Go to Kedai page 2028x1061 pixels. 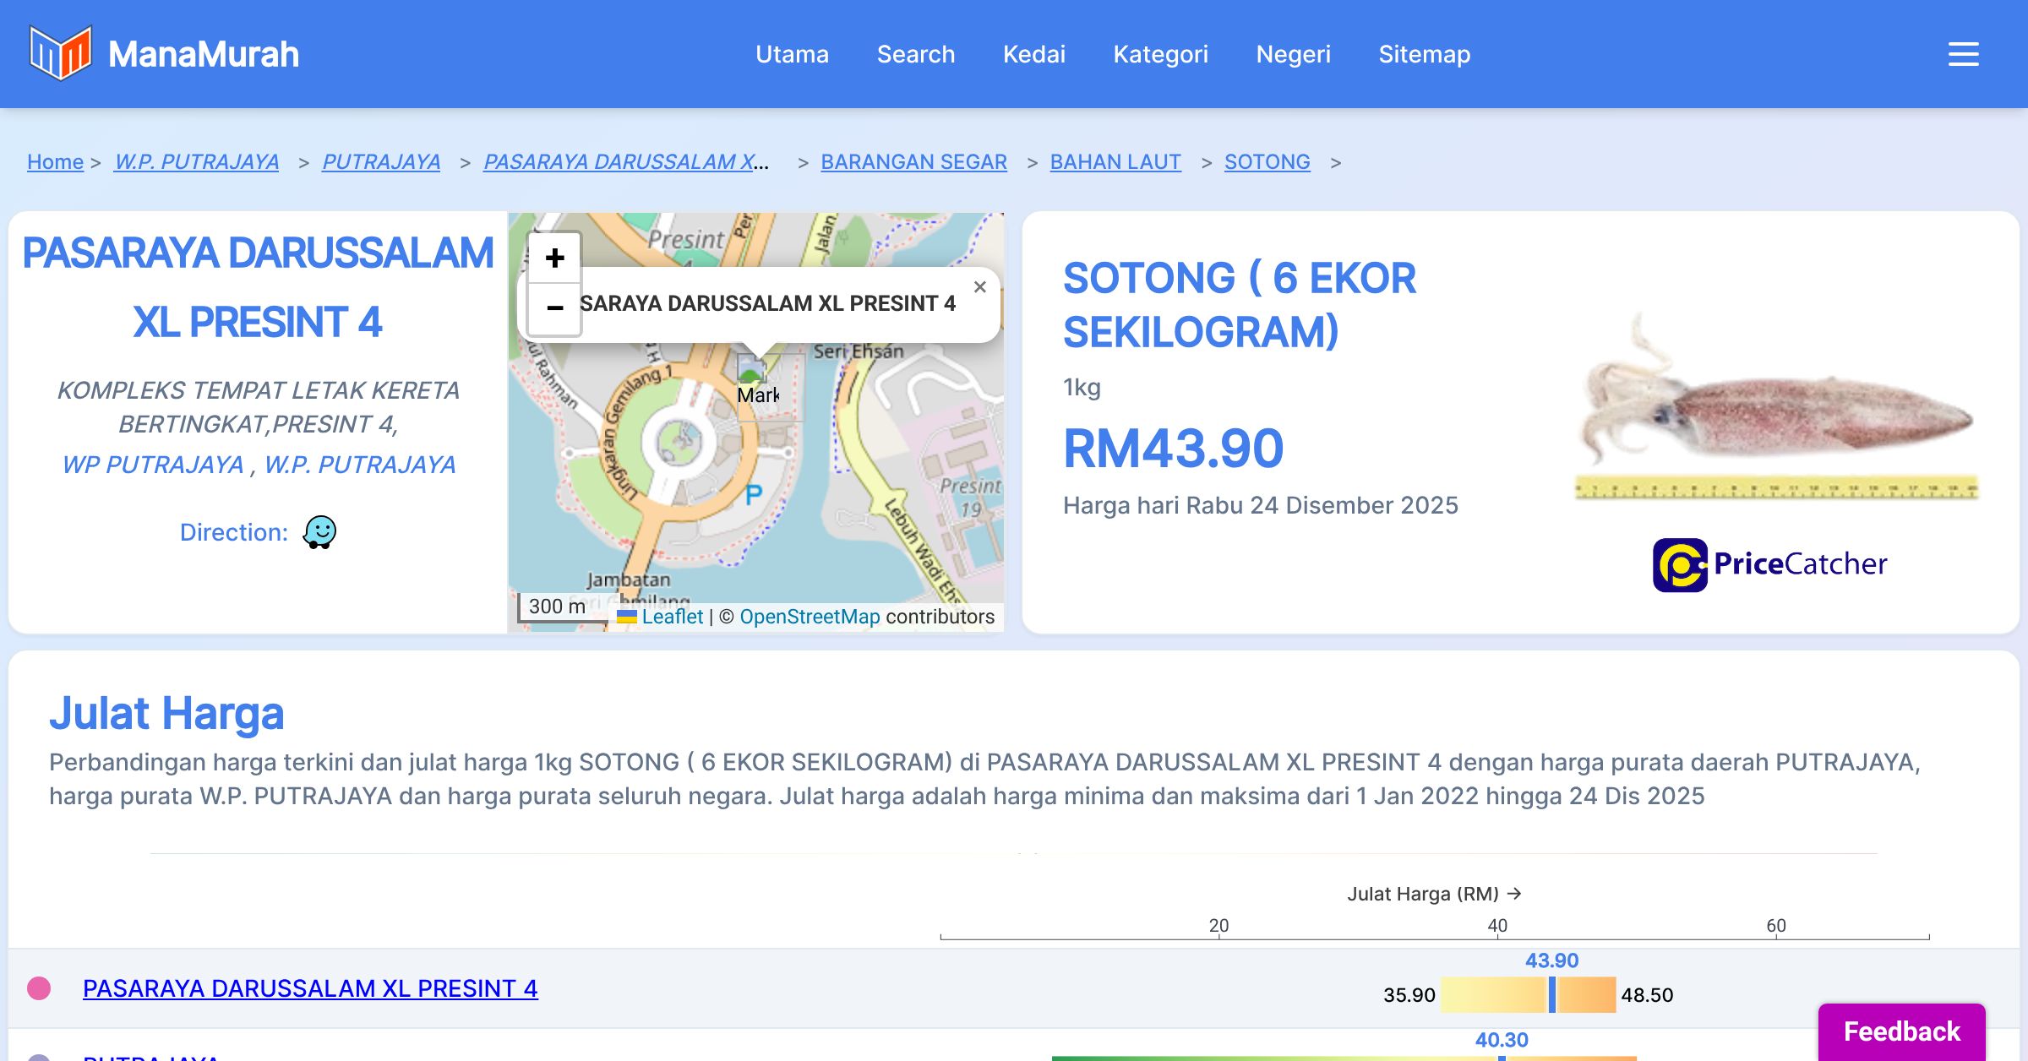[x=1033, y=54]
